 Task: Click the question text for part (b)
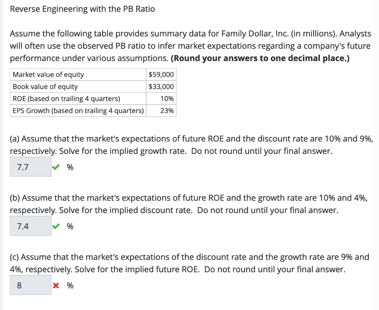[x=185, y=204]
